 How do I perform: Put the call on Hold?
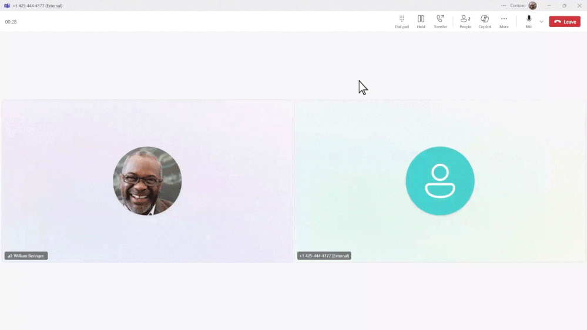click(x=421, y=22)
